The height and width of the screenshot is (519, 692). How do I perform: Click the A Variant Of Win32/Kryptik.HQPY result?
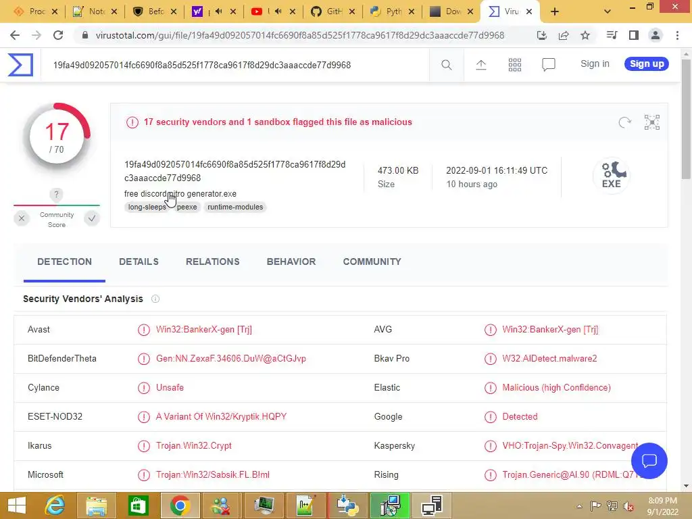221,416
